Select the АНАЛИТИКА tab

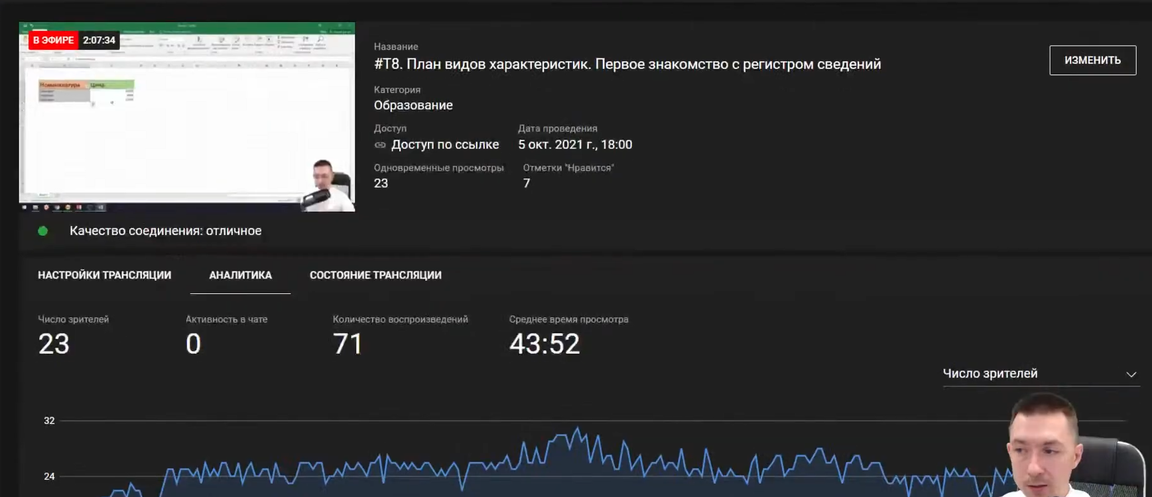tap(240, 275)
